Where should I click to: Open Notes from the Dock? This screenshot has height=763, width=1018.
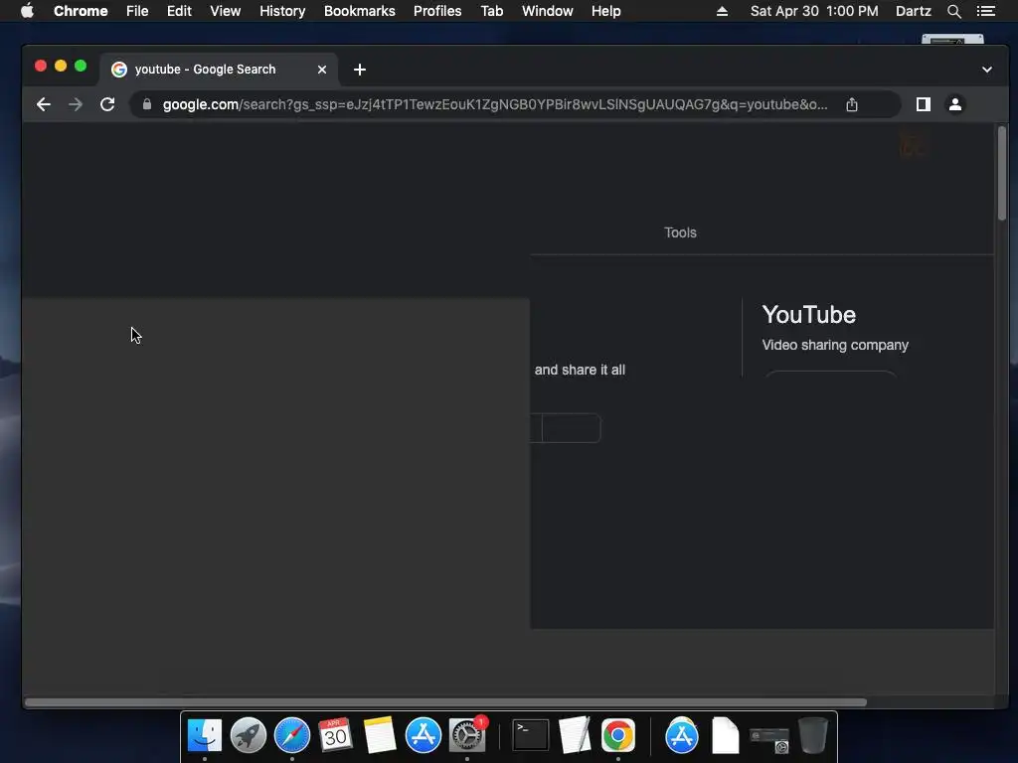click(380, 736)
